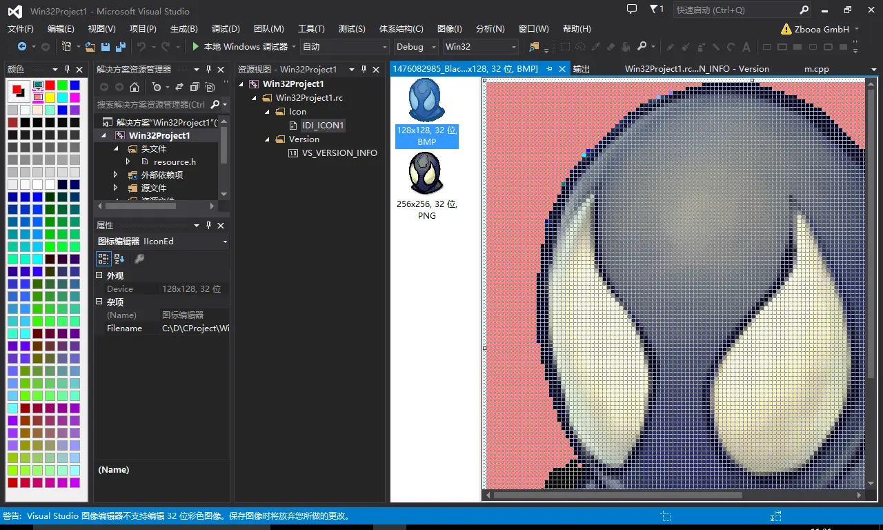Image resolution: width=883 pixels, height=530 pixels.
Task: Collapse the Icon folder in resource view
Action: click(x=268, y=112)
